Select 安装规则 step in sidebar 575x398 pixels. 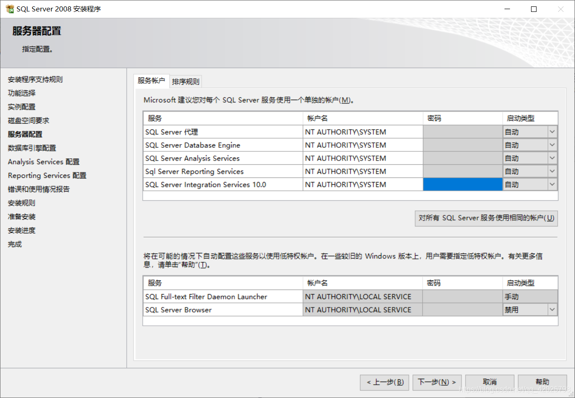(22, 203)
